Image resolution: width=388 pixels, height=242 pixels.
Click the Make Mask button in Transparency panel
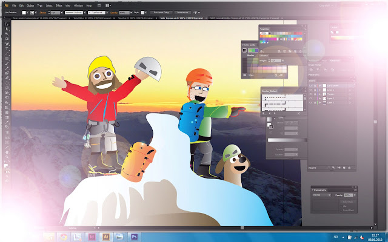[x=347, y=201]
